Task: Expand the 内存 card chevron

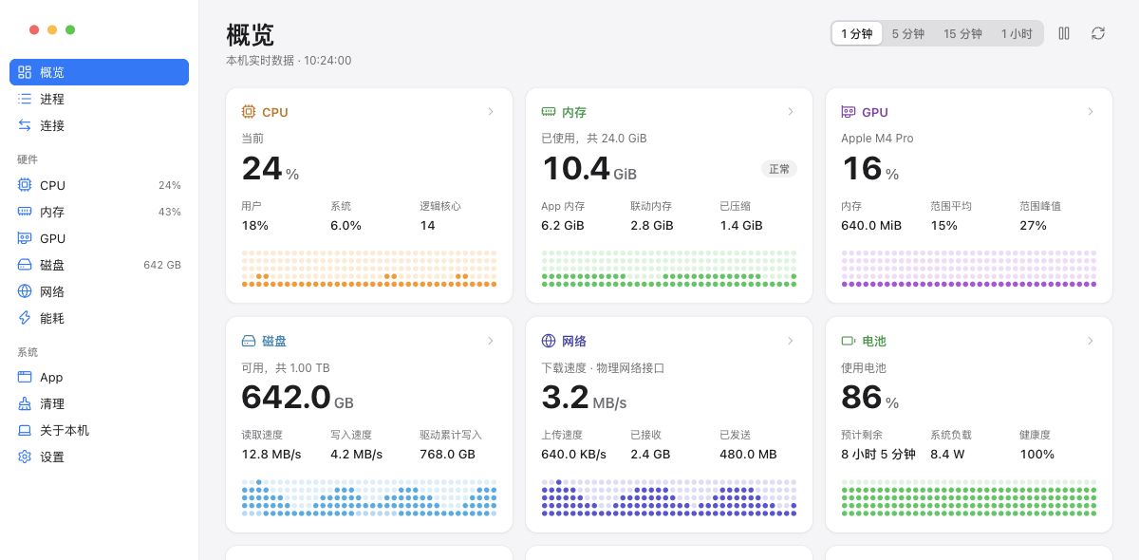Action: 791,111
